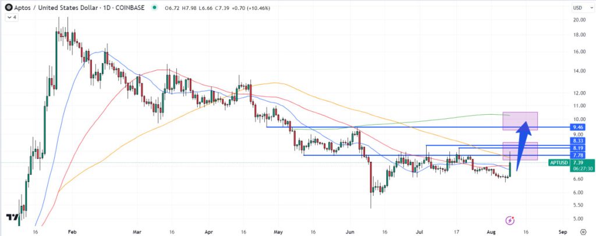The height and width of the screenshot is (236, 596).
Task: Click the APTUSD price label
Action: pos(560,163)
